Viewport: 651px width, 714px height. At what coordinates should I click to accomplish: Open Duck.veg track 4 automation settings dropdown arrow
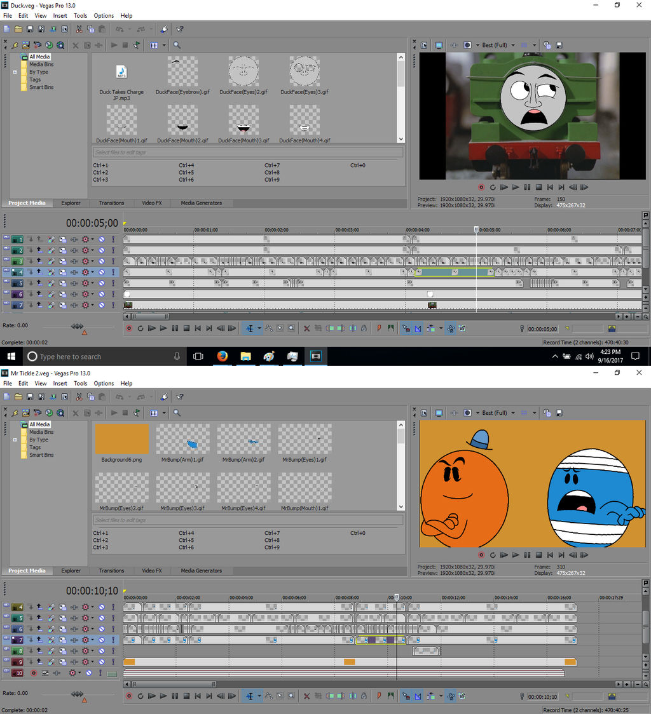coord(93,272)
